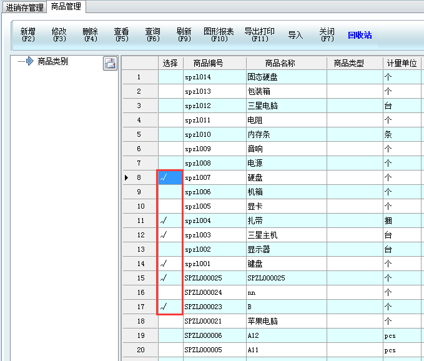
Task: Uncheck the selection box for spzl001 键盘
Action: click(170, 264)
